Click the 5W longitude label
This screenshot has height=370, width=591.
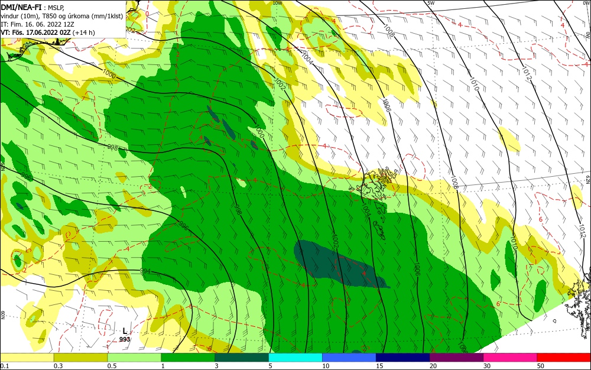coord(431,3)
